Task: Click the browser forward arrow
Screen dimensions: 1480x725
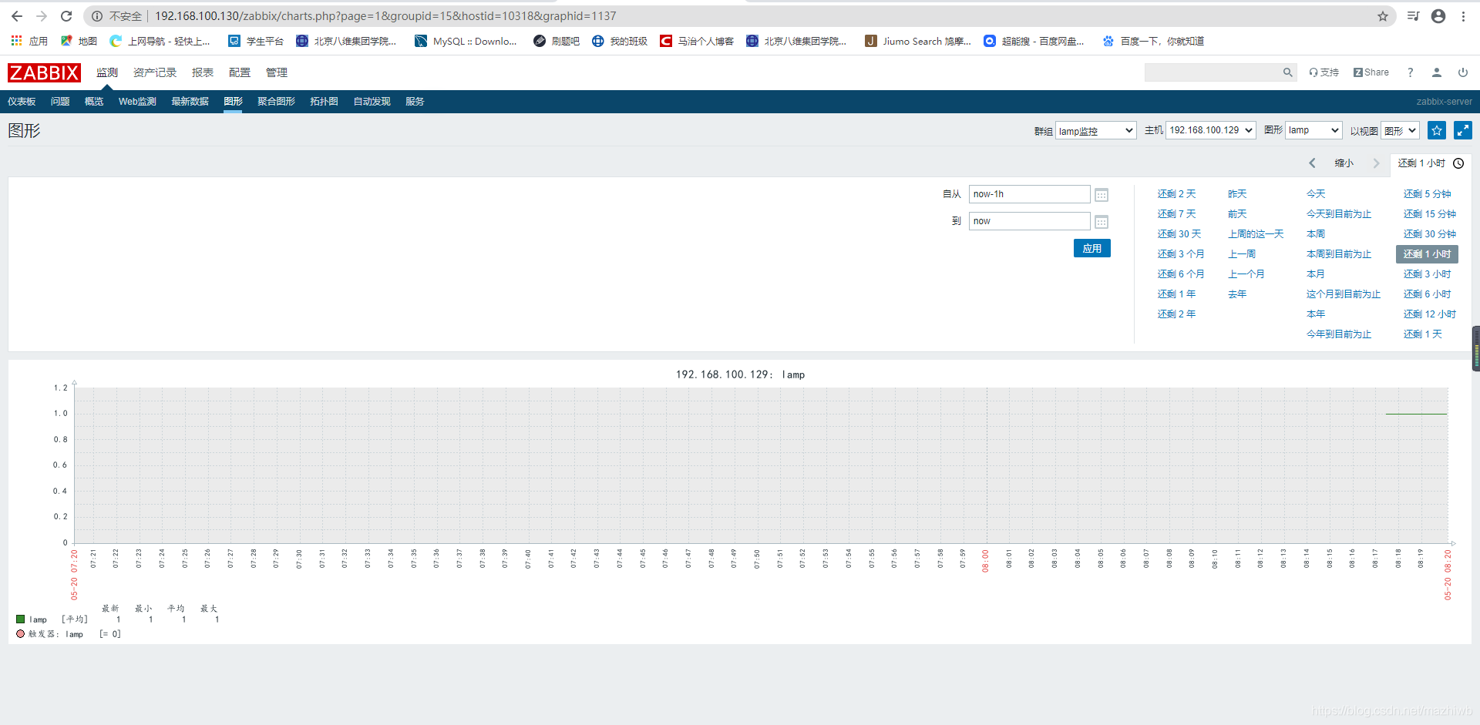Action: click(42, 16)
